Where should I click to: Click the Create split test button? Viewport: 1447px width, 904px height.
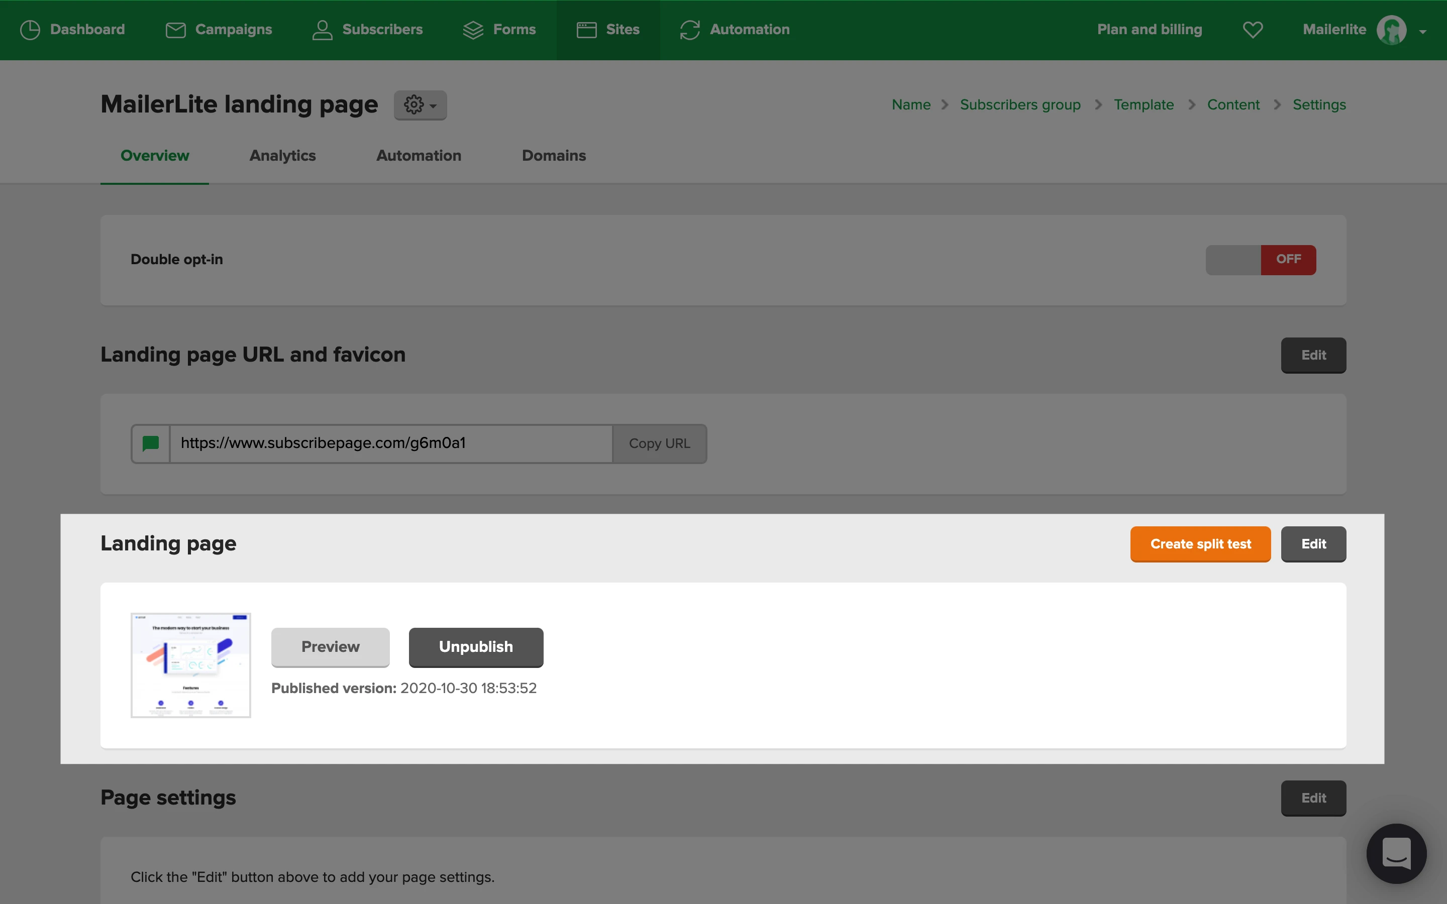[1200, 544]
